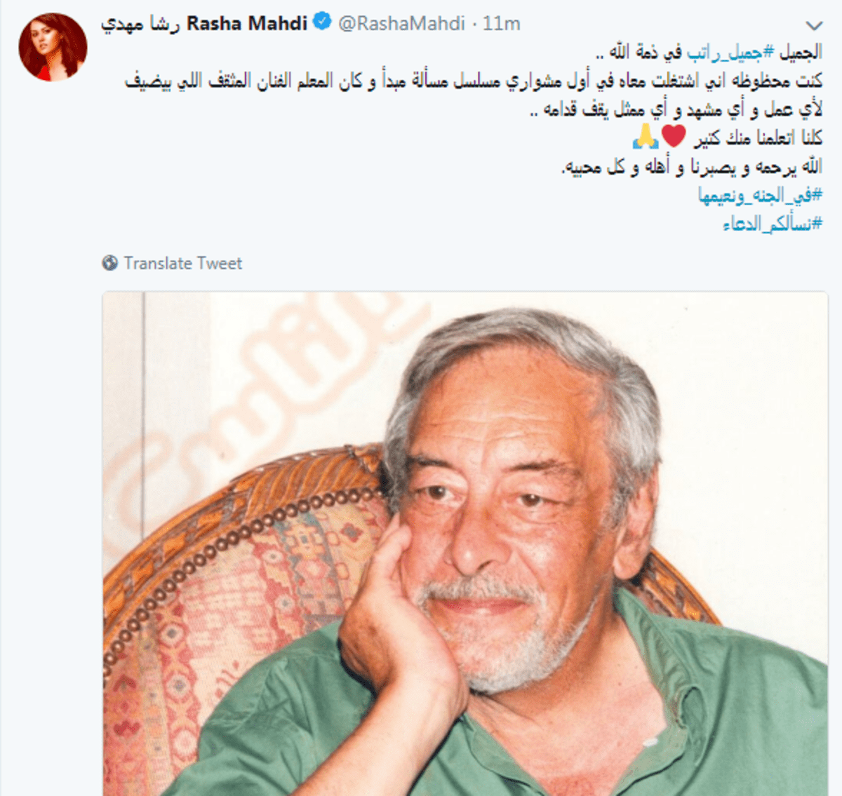Open Rasha Mahdi's profile avatar

(x=53, y=48)
